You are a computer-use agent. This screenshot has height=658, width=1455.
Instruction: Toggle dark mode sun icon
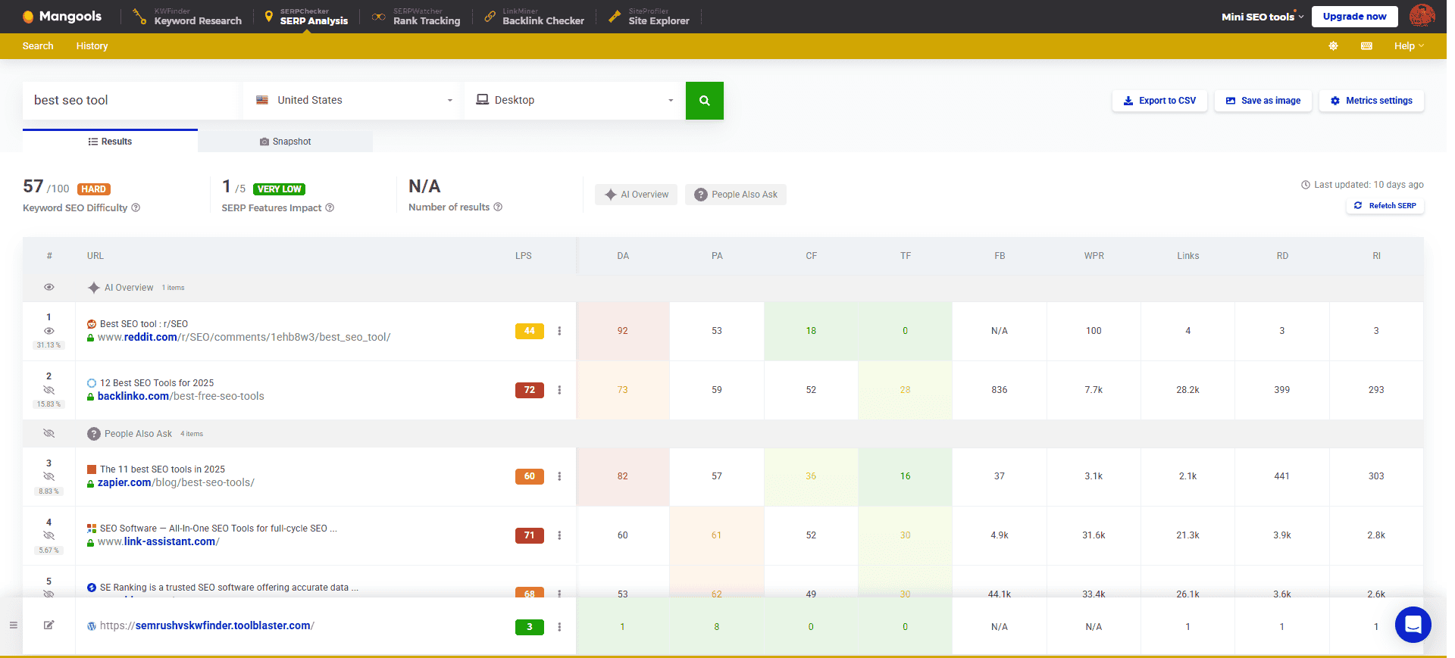[x=1333, y=46]
